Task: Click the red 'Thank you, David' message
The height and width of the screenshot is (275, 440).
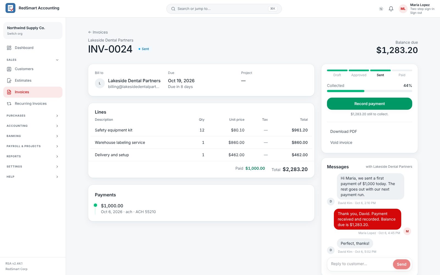Action: (367, 219)
